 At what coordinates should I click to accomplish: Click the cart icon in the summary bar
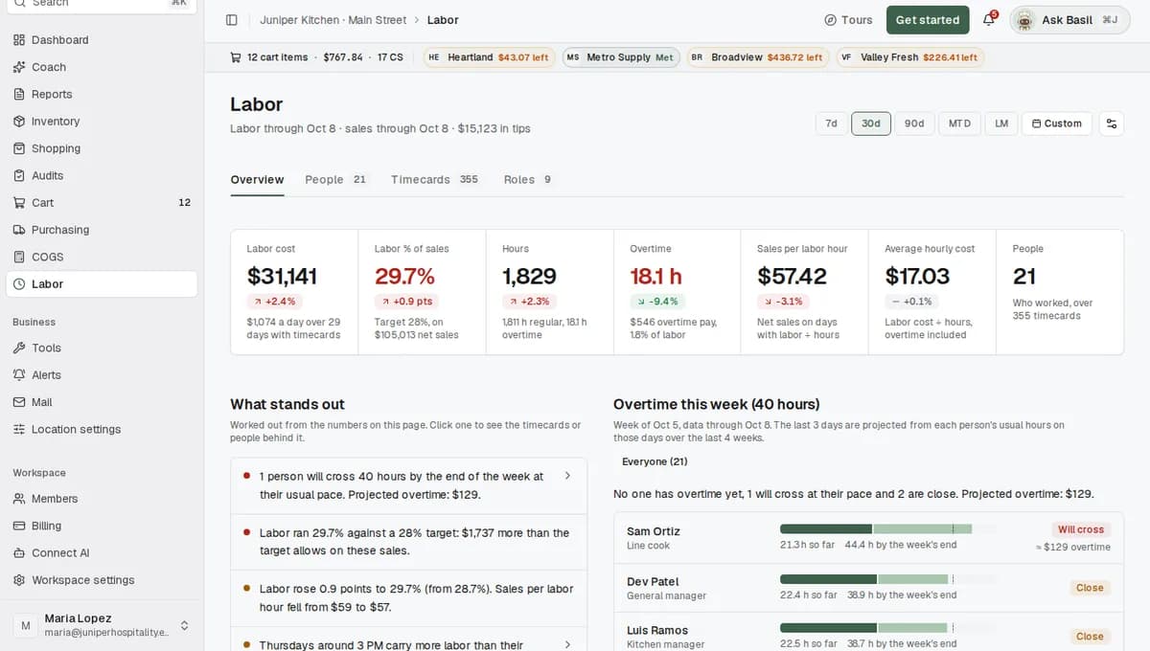point(236,57)
